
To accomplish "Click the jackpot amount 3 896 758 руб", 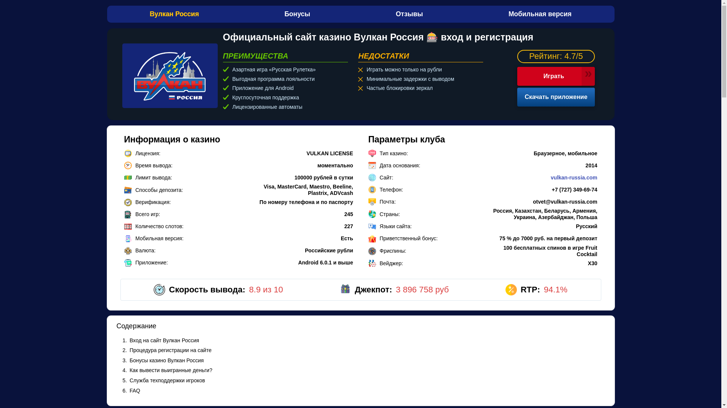I will 422,290.
